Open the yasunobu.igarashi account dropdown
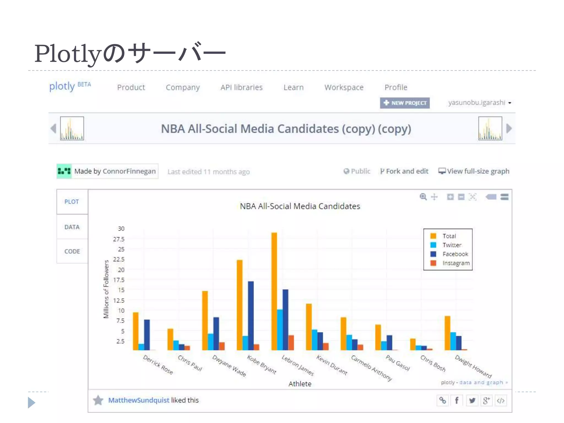This screenshot has width=564, height=423. tap(479, 103)
